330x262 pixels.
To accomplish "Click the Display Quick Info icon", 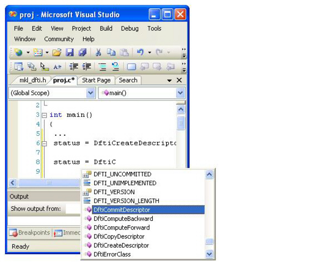I will point(45,66).
